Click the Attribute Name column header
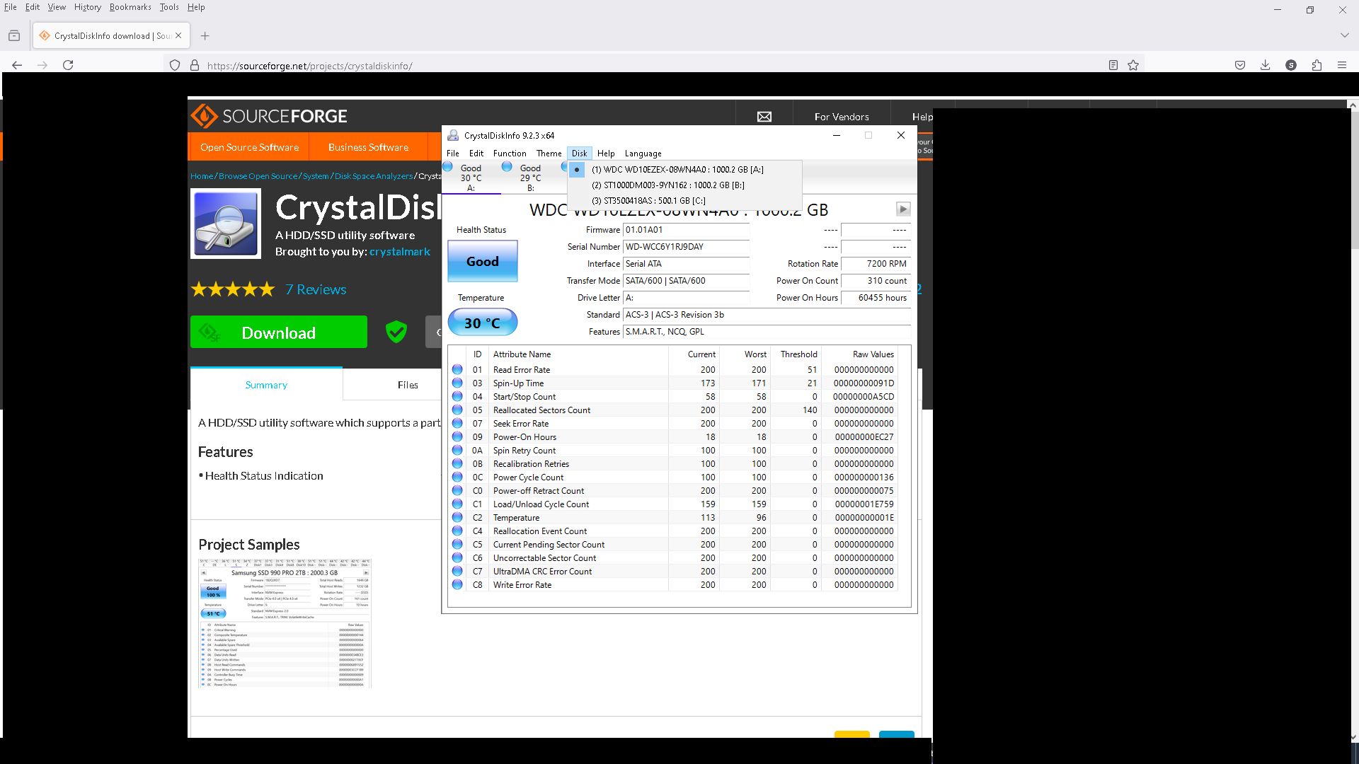 [522, 354]
